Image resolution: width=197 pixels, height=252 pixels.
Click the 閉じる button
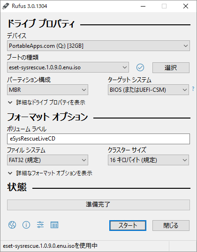click(171, 225)
